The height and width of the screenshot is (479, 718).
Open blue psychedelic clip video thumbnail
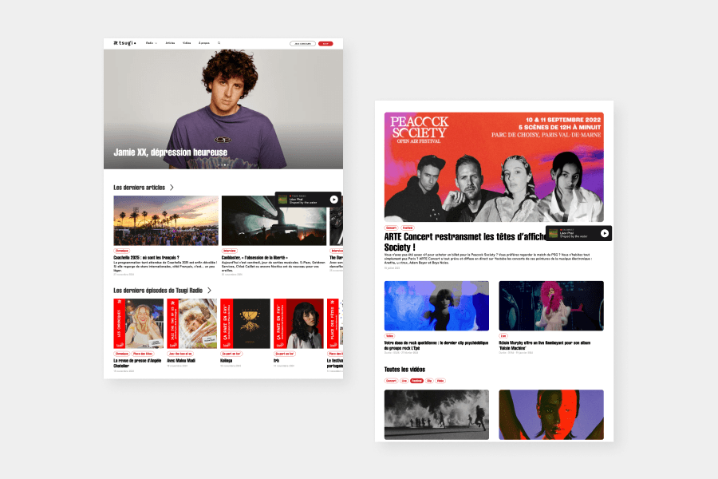pyautogui.click(x=436, y=306)
